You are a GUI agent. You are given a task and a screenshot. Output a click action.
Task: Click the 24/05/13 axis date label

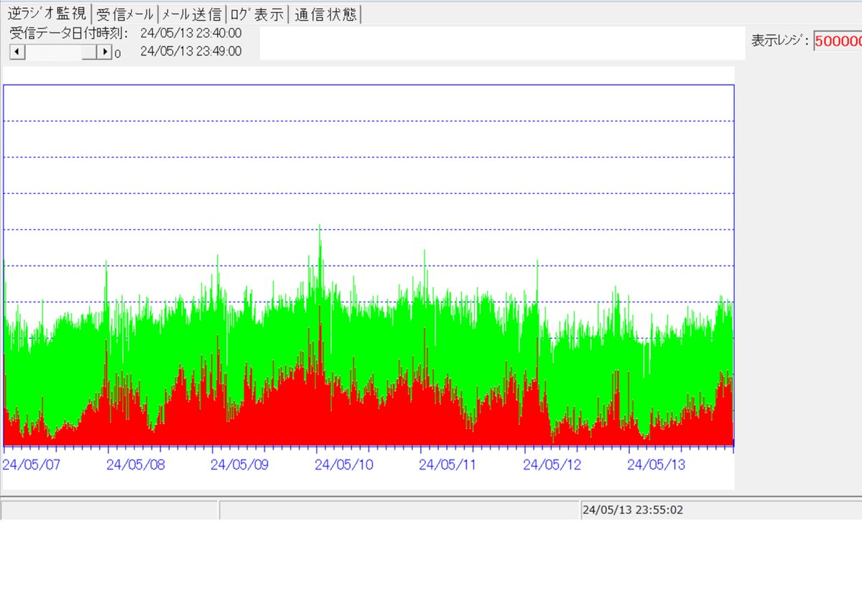[x=657, y=465]
